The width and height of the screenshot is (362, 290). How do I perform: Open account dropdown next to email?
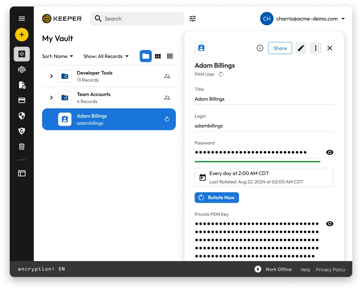(x=343, y=19)
